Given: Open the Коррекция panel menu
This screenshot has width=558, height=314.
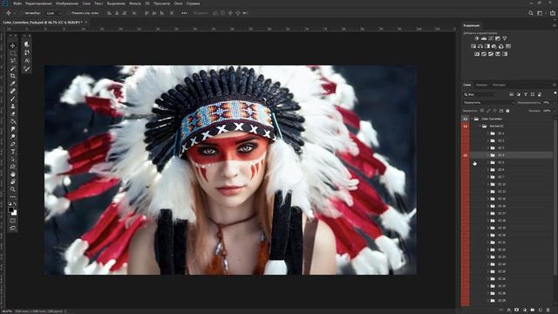Looking at the screenshot, I should pos(555,25).
